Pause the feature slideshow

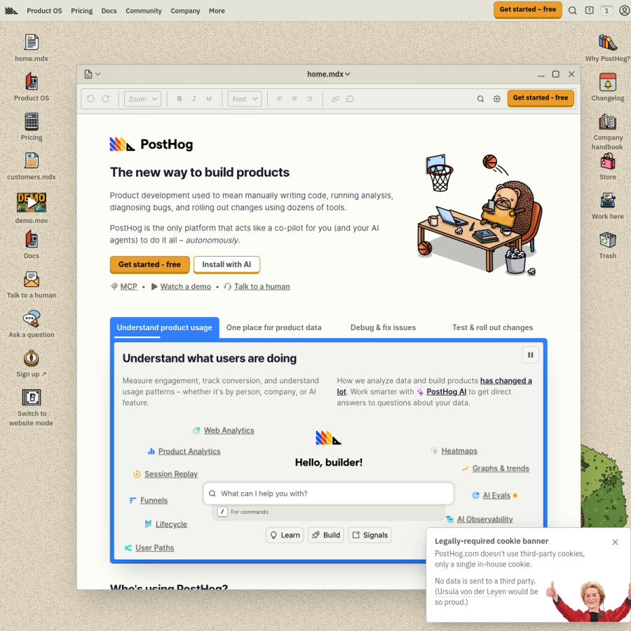[x=531, y=355]
